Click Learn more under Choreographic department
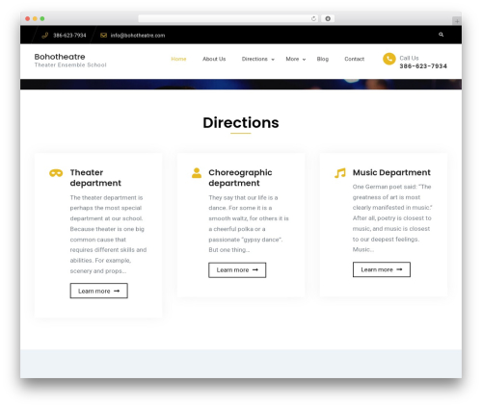Screen dimensions: 482x407 coord(237,270)
